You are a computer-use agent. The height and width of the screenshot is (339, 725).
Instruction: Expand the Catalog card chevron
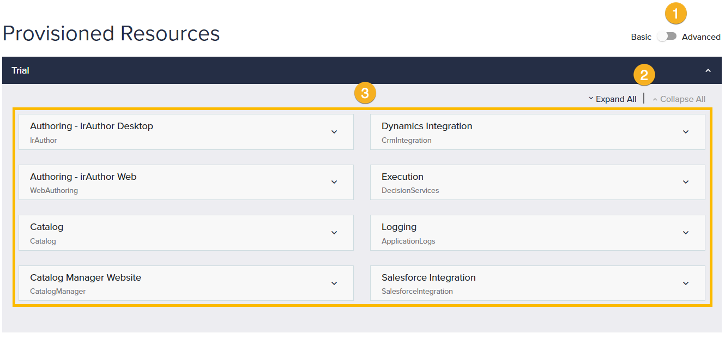point(334,233)
